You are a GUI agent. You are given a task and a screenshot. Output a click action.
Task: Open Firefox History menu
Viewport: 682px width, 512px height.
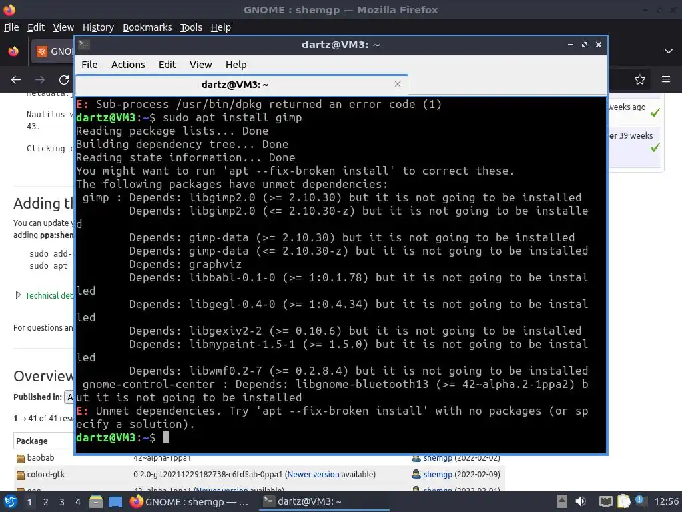point(98,27)
